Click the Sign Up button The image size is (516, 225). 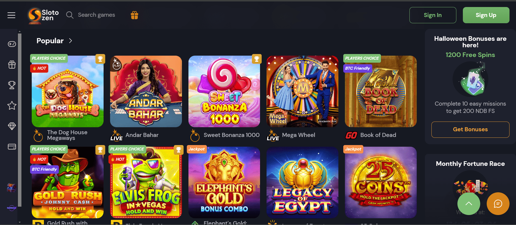[x=486, y=15]
